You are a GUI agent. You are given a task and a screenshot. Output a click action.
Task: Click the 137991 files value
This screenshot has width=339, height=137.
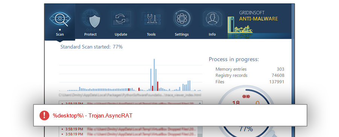click(x=277, y=82)
